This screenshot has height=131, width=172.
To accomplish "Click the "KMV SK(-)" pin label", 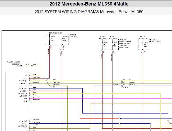I will [x=23, y=83].
